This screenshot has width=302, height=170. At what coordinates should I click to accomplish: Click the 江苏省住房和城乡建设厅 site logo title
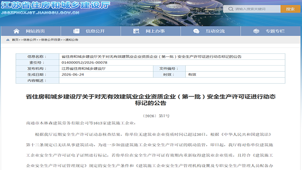55,5
